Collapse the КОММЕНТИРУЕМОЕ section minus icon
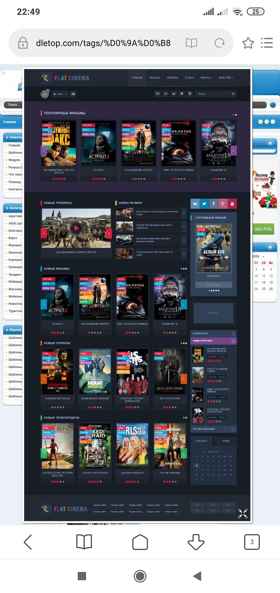 click(x=233, y=341)
